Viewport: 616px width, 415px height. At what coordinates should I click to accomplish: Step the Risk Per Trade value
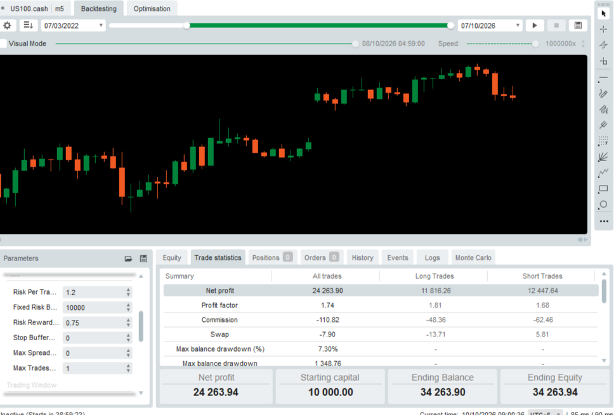pyautogui.click(x=128, y=292)
